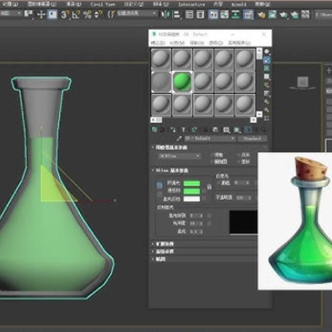Toggle the Diffuse-Specular color lock button
The image size is (332, 332).
pyautogui.click(x=159, y=194)
